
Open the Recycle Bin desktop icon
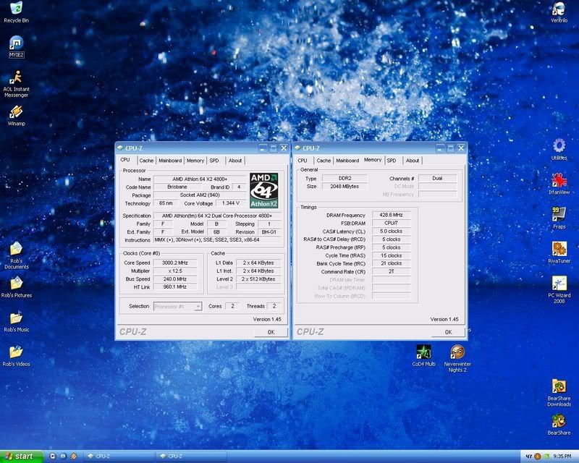point(16,9)
